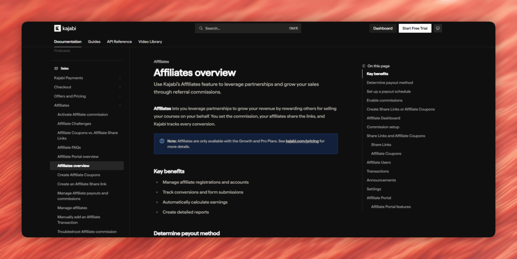The height and width of the screenshot is (259, 517).
Task: Select Affiliates overview in sidebar
Action: (x=87, y=166)
